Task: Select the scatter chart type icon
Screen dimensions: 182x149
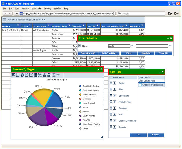Action: click(31, 75)
